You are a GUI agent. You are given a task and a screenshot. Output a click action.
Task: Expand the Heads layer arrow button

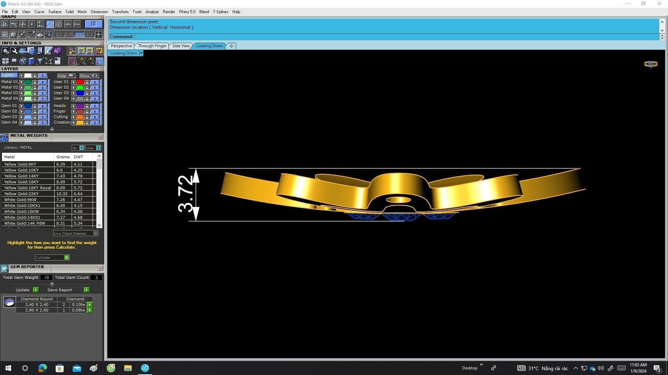[x=73, y=106]
